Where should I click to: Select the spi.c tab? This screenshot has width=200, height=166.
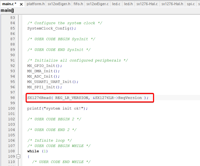click(191, 4)
